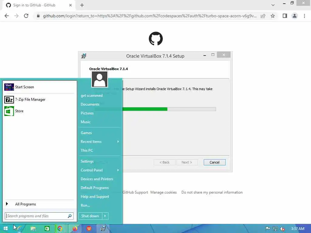Select the VirtualBox setup taskbar icon

(103, 228)
